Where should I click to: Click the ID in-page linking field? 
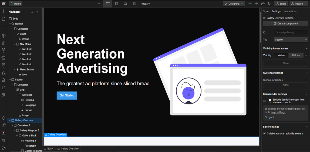tap(291, 32)
